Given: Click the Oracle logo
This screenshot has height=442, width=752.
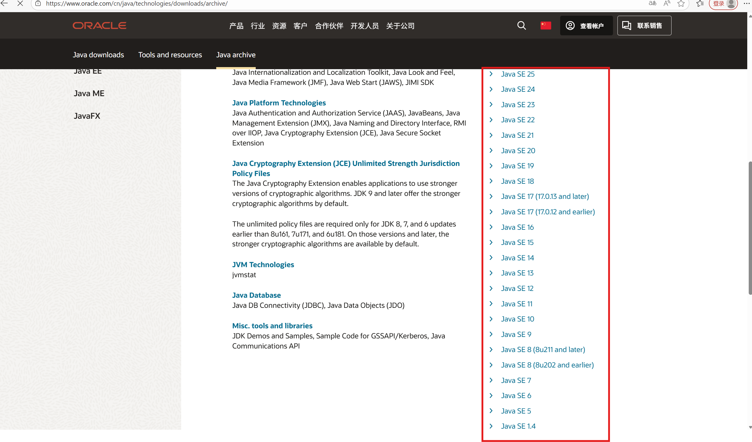Looking at the screenshot, I should click(x=99, y=25).
